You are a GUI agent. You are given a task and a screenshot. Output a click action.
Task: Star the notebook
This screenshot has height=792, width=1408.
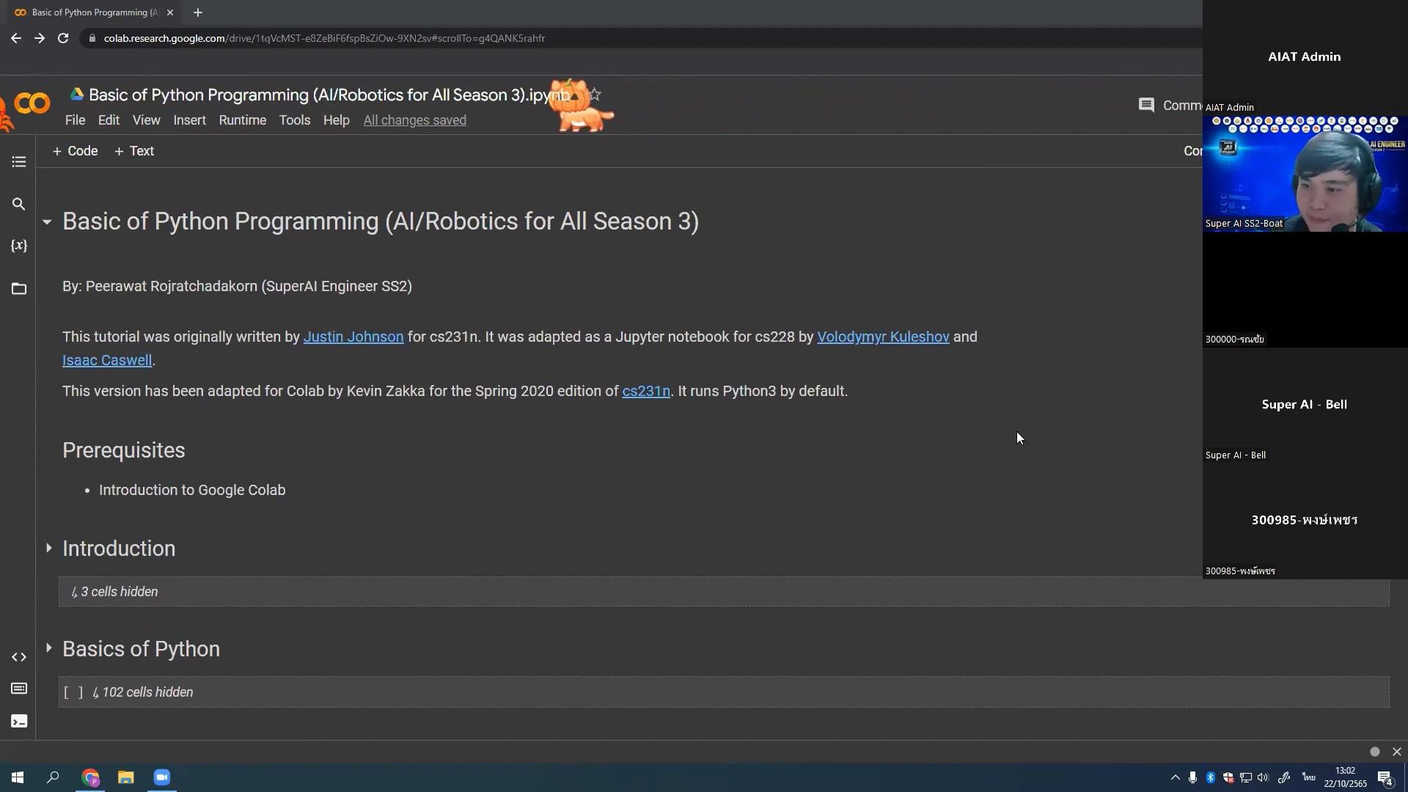coord(594,94)
